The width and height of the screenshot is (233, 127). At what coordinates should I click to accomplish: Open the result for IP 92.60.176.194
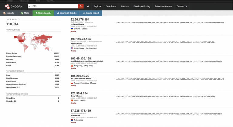(x=80, y=20)
